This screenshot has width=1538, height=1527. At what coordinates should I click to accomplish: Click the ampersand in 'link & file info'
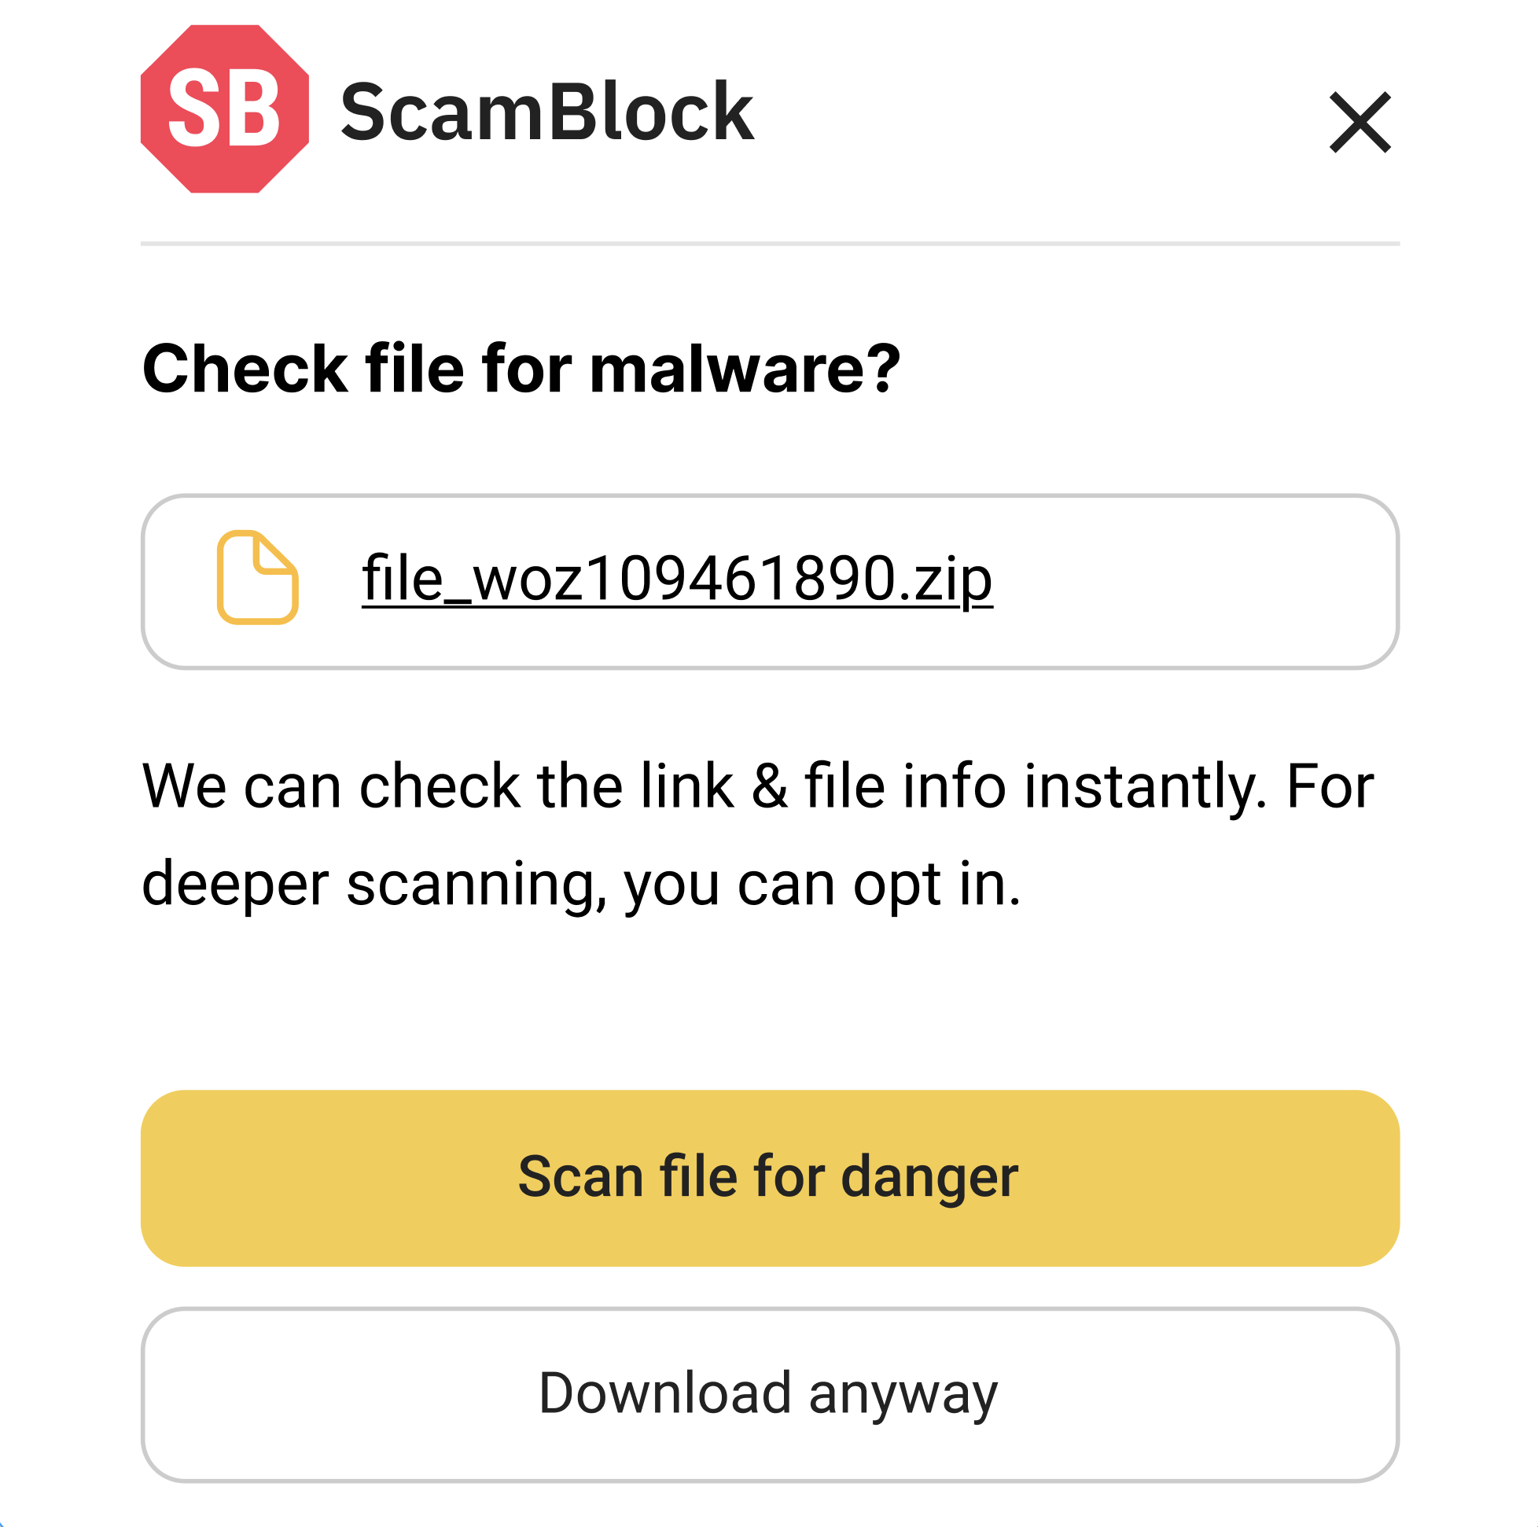(x=769, y=786)
